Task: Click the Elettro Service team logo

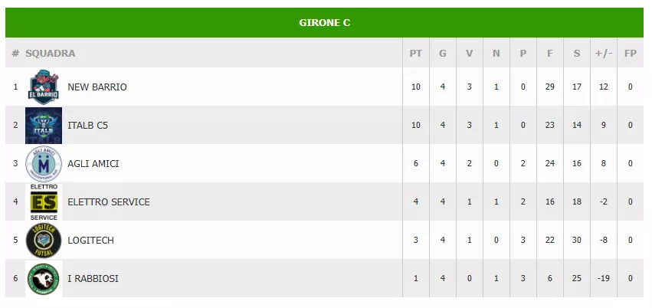Action: tap(44, 202)
